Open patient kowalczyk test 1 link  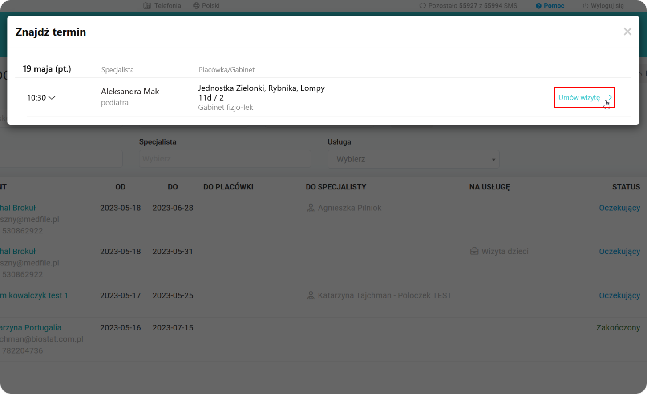(34, 295)
